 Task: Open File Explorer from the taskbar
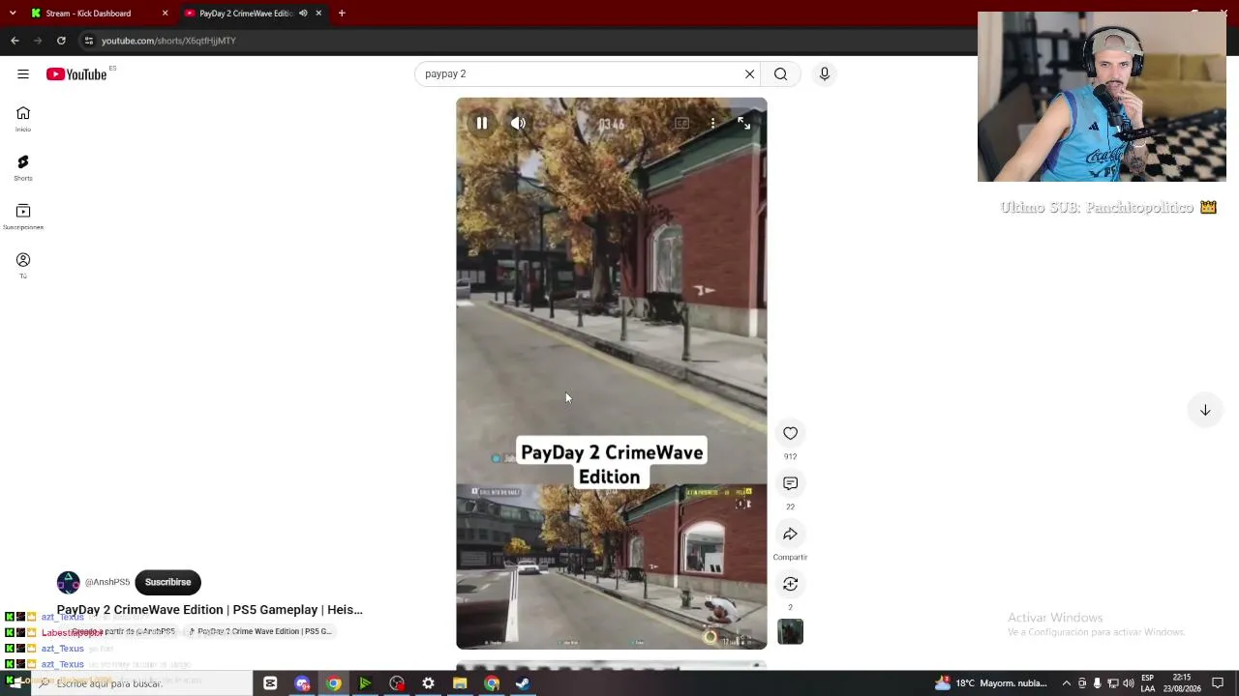pyautogui.click(x=460, y=683)
